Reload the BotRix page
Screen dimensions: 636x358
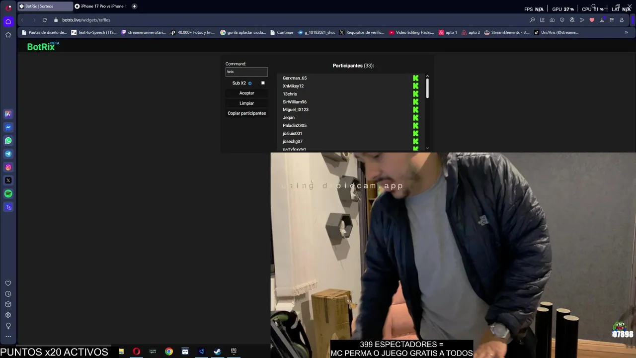point(45,20)
